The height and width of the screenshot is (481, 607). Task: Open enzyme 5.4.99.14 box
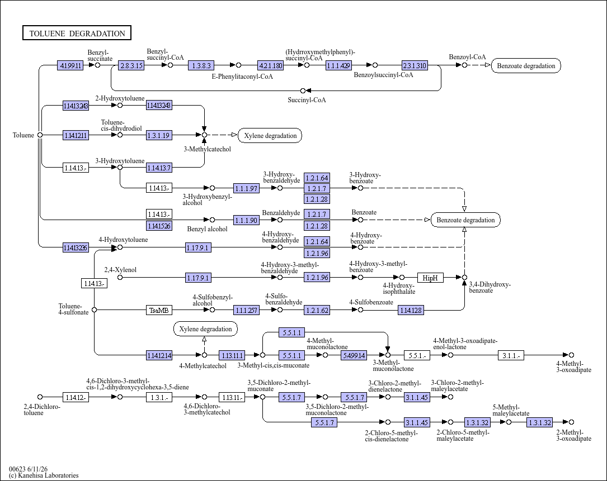[x=354, y=355]
